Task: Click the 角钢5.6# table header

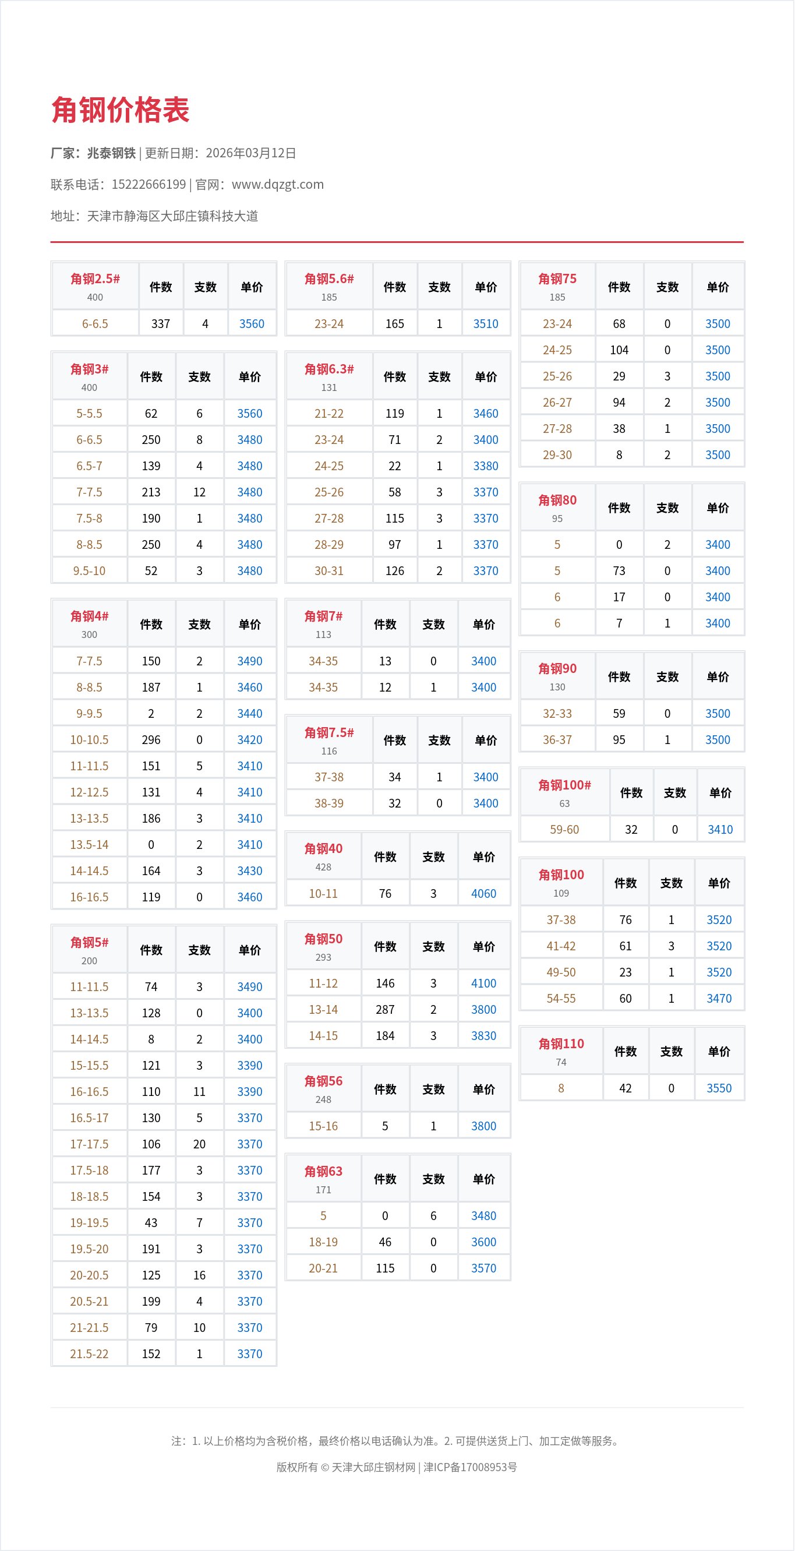Action: (x=329, y=287)
